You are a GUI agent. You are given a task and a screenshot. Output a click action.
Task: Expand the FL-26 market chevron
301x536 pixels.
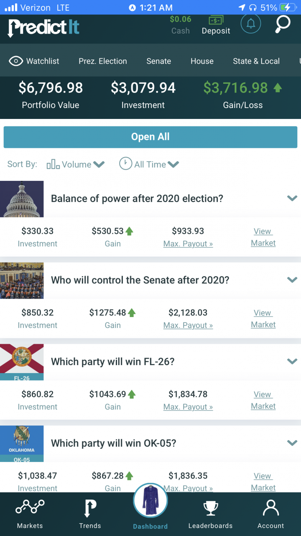point(292,361)
